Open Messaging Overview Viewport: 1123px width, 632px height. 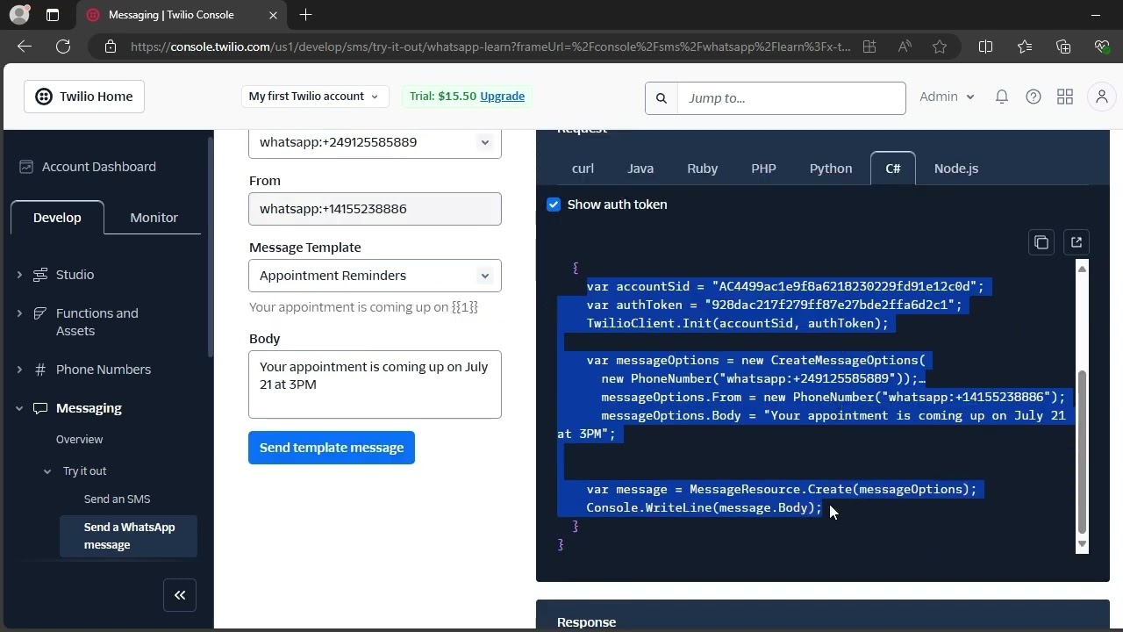tap(79, 440)
